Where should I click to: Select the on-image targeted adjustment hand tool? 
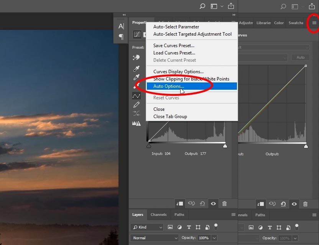136,58
